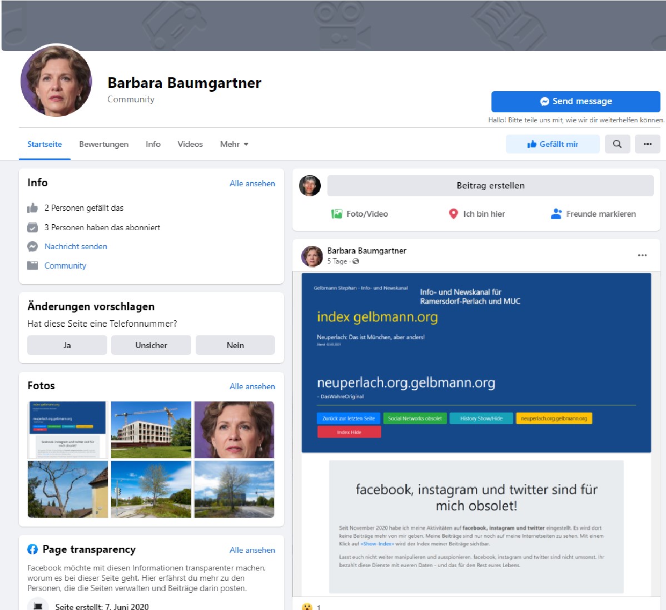
Task: Click the page profile picture avatar
Action: coord(56,81)
